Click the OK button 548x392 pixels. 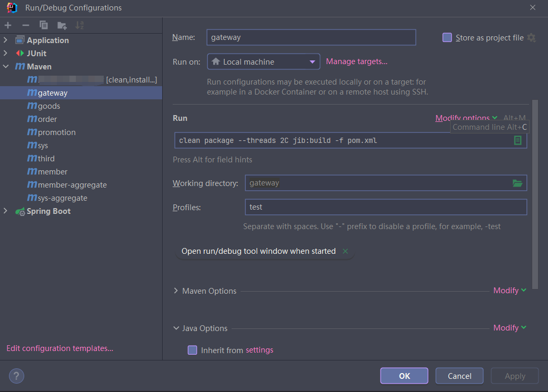(x=404, y=376)
